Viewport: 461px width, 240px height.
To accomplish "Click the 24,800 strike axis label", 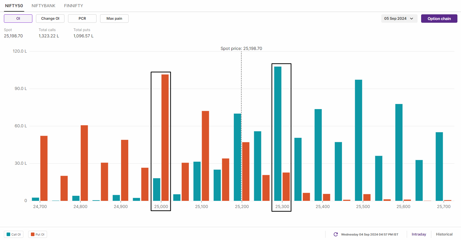I will [x=80, y=207].
